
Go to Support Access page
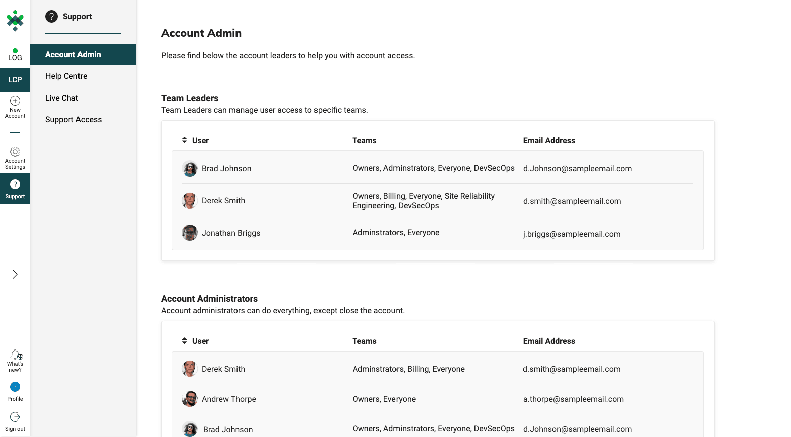point(73,120)
